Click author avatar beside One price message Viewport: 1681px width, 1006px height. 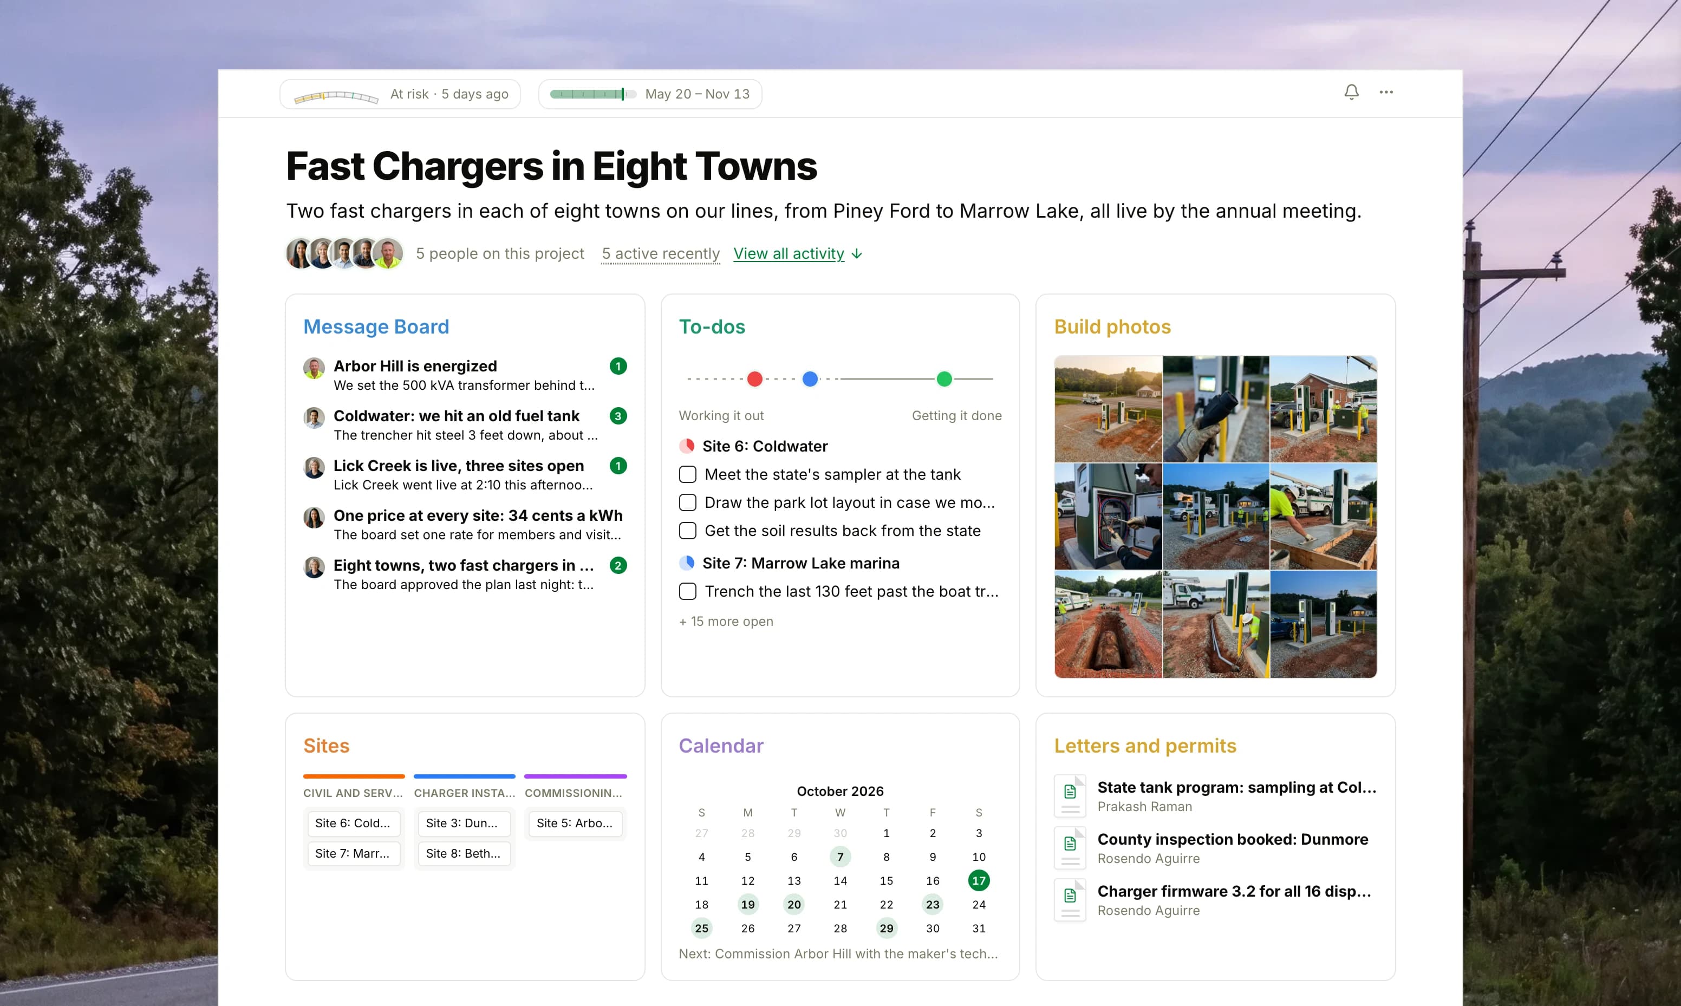pos(314,518)
